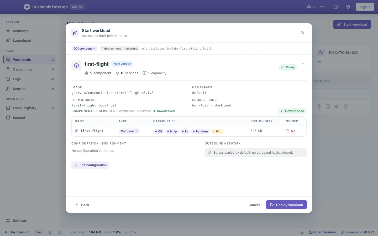Go Back in the workload wizard
This screenshot has width=378, height=236.
tap(82, 205)
